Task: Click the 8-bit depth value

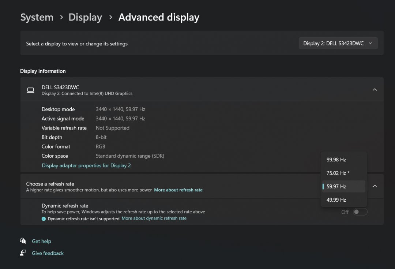Action: (101, 137)
